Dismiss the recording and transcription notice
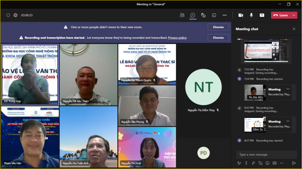Viewport: 302px width, 169px height. (x=218, y=38)
